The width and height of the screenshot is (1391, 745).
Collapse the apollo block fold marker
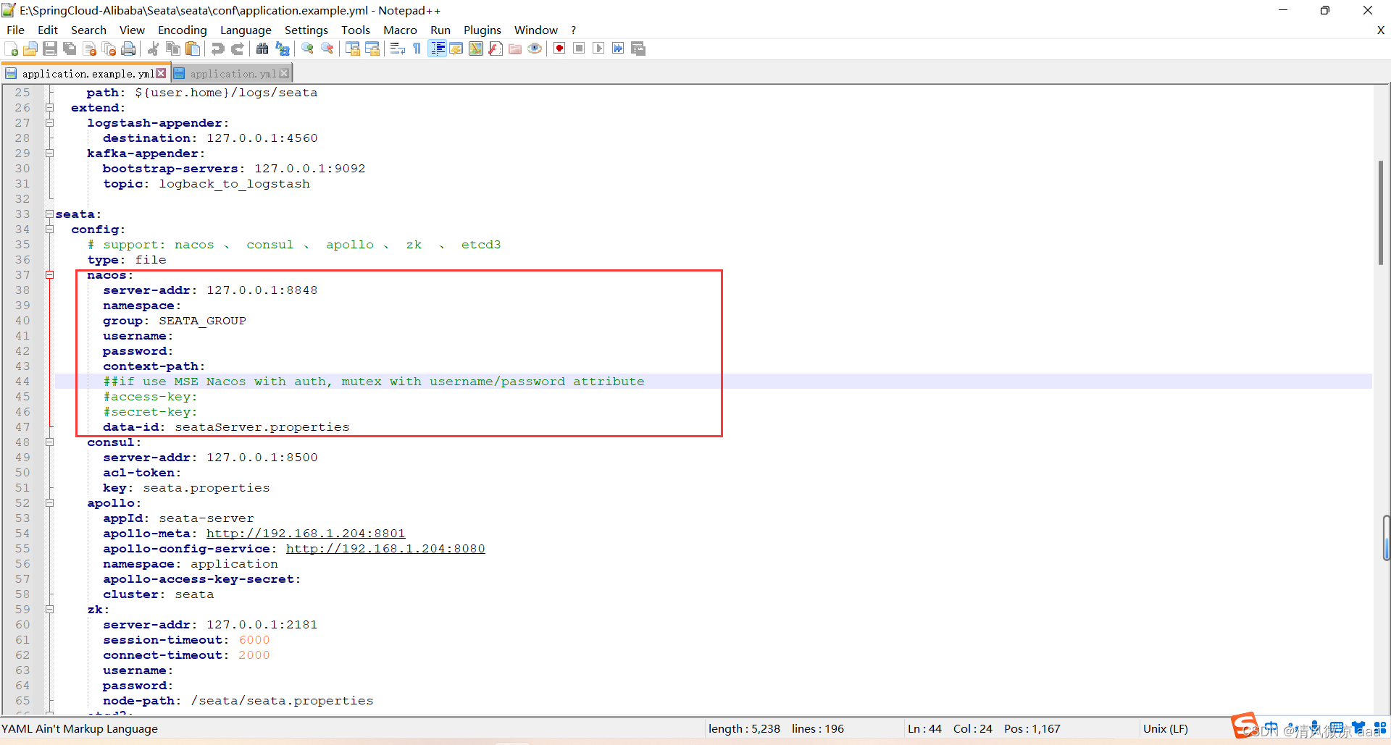click(x=50, y=503)
